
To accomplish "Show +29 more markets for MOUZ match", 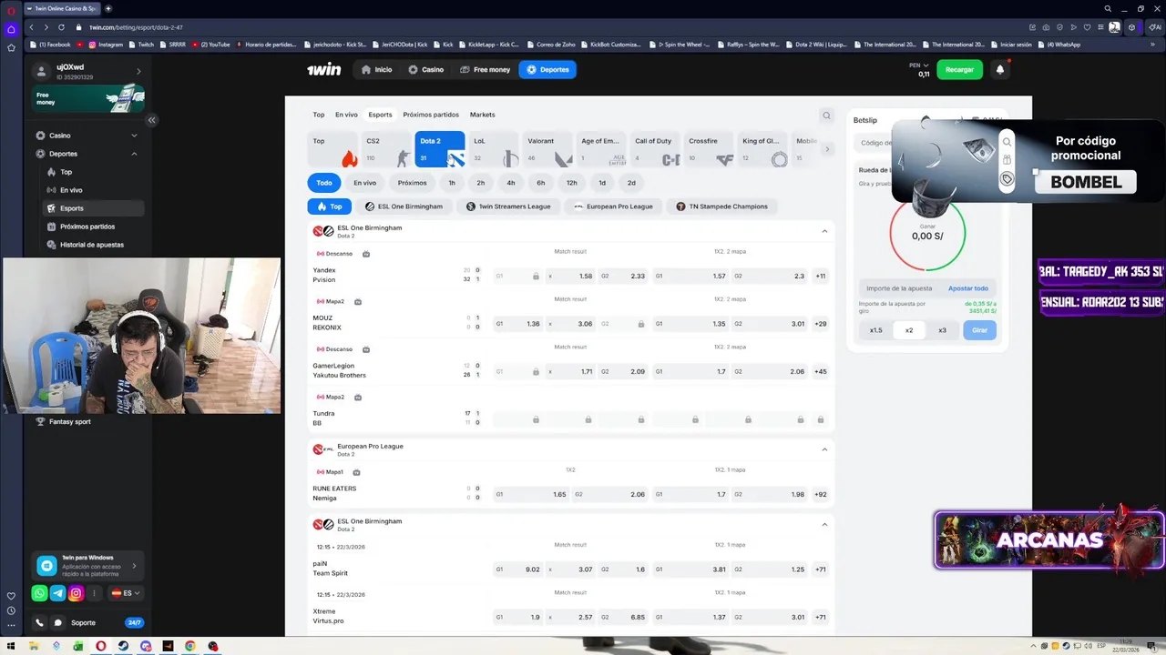I will tap(821, 324).
